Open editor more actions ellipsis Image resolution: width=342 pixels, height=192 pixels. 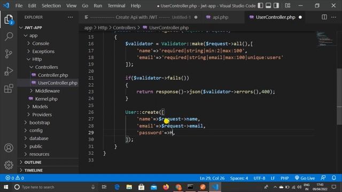pyautogui.click(x=333, y=17)
